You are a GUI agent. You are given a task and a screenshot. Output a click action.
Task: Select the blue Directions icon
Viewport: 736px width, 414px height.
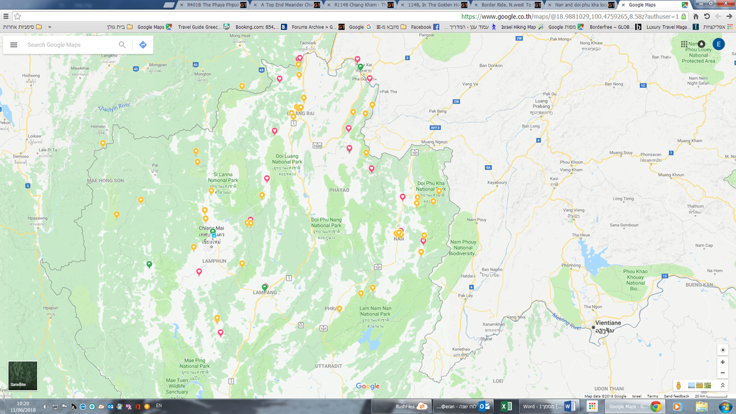[143, 44]
